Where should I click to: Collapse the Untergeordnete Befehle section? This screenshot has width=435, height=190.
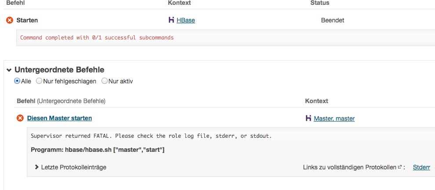pos(9,70)
